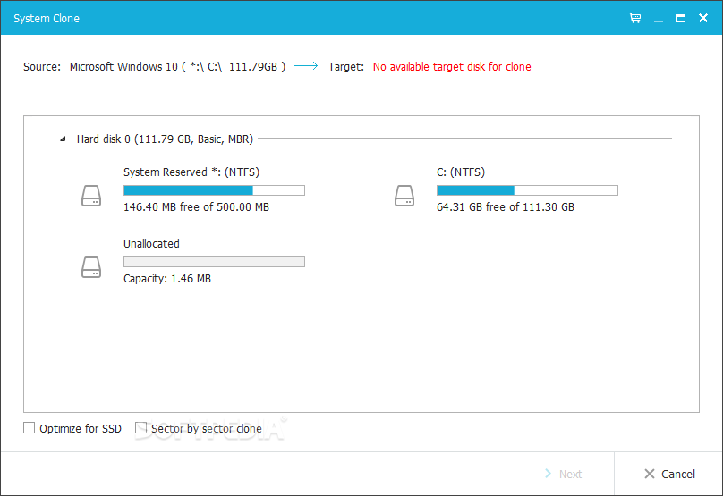Collapse the Hard disk 0 group
This screenshot has height=496, width=723.
tap(63, 139)
